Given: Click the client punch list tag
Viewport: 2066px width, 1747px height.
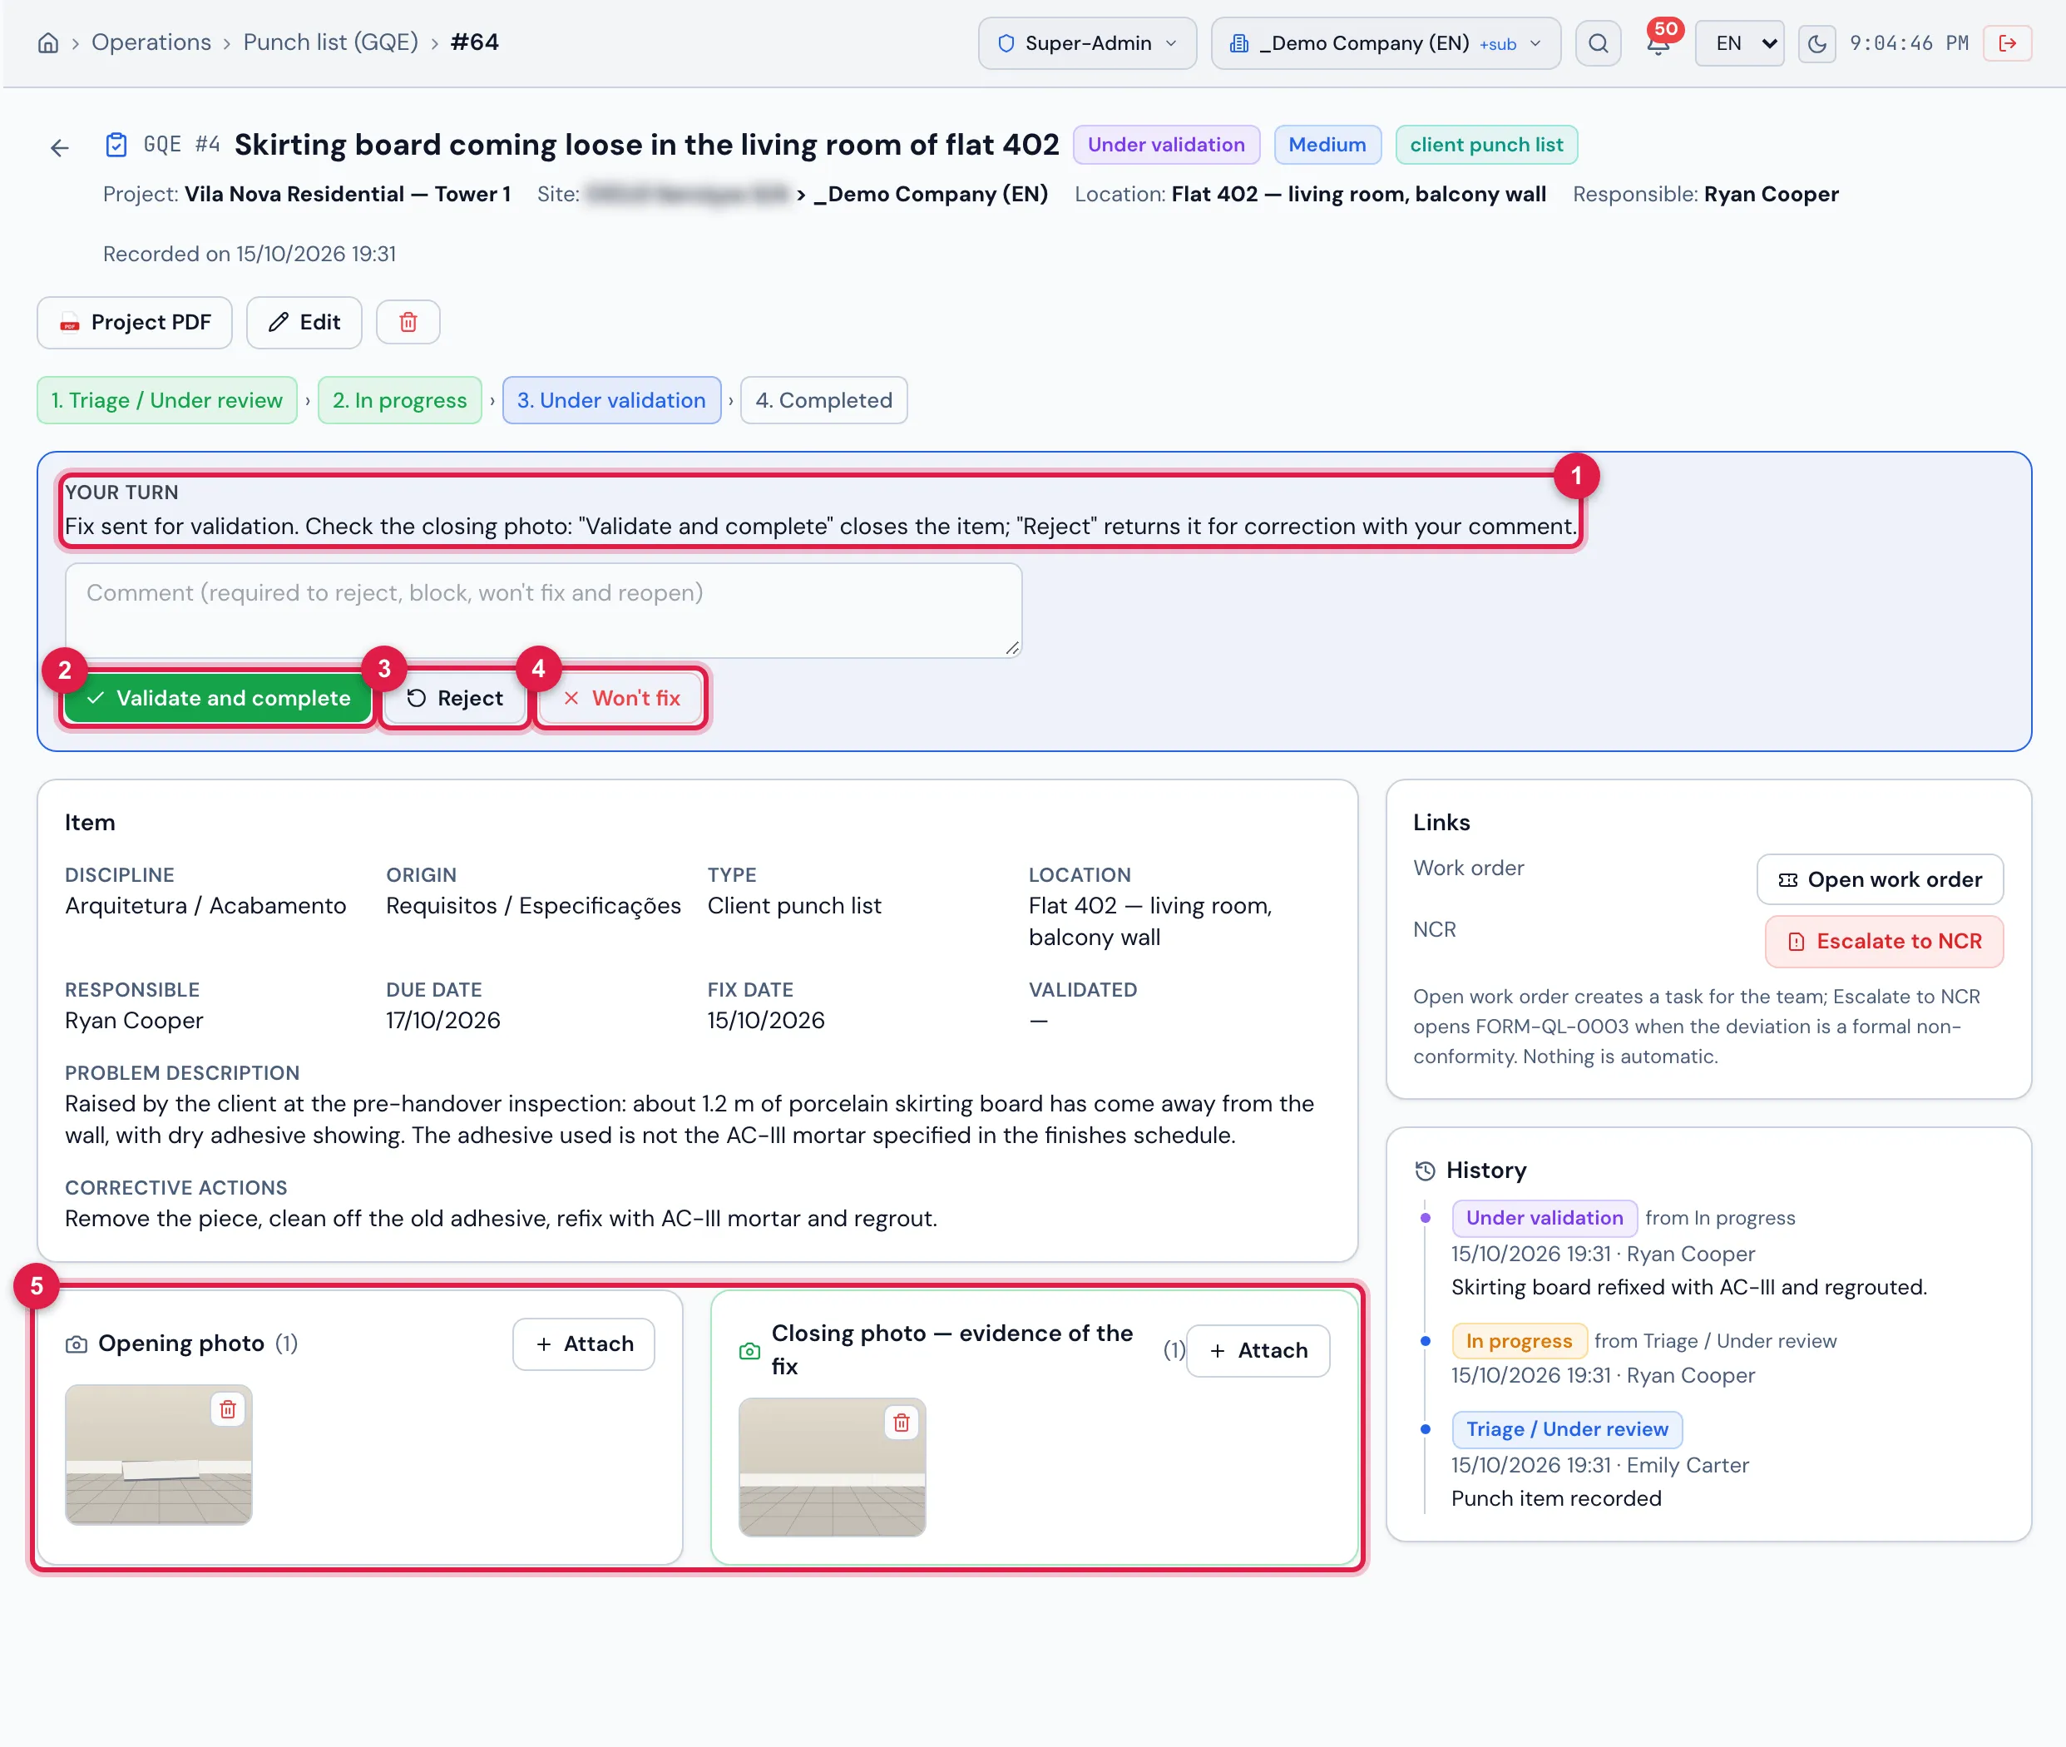Looking at the screenshot, I should click(1487, 145).
